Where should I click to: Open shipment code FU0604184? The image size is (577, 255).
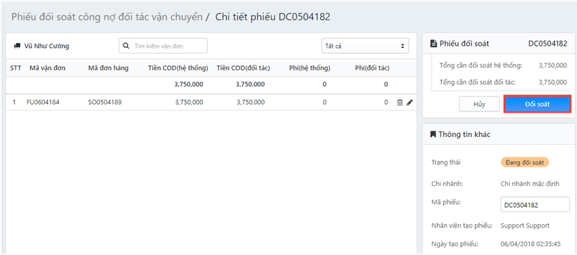42,102
